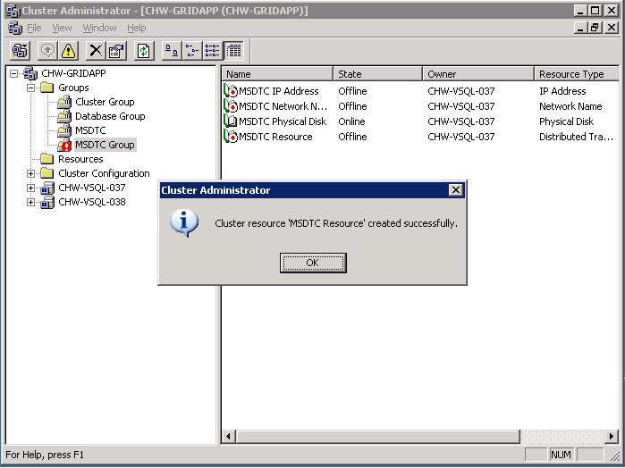Screen dimensions: 625x468
Task: Click OK in the Cluster Administrator dialog
Action: tap(313, 263)
